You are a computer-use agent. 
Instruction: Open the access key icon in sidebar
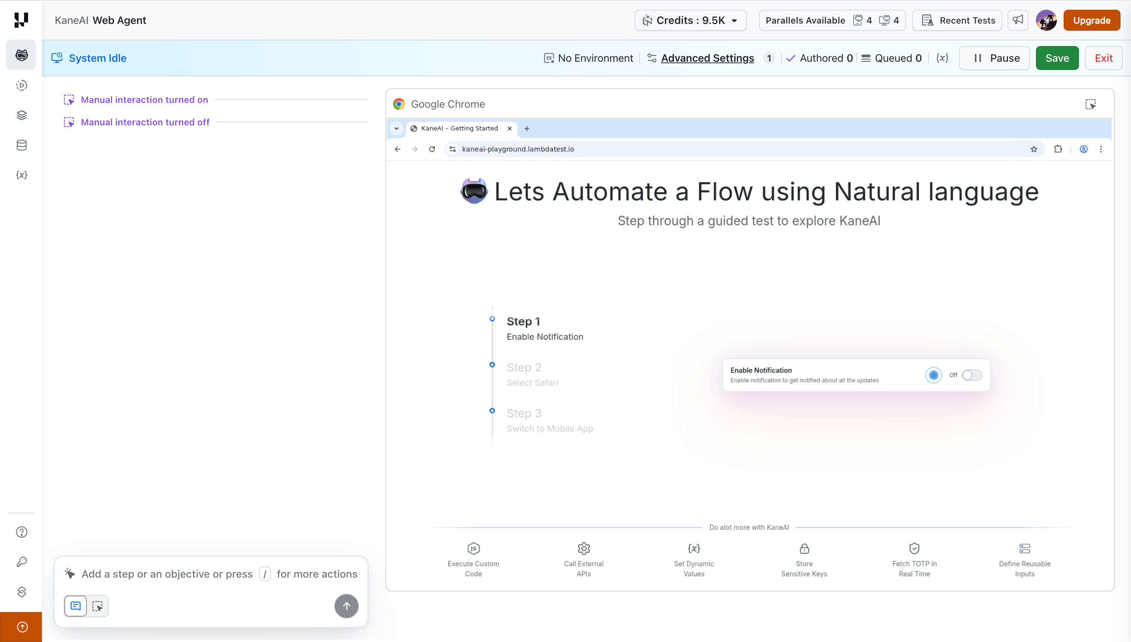tap(21, 562)
